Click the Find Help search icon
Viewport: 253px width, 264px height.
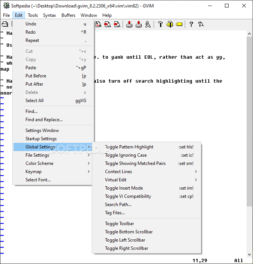coord(201,24)
